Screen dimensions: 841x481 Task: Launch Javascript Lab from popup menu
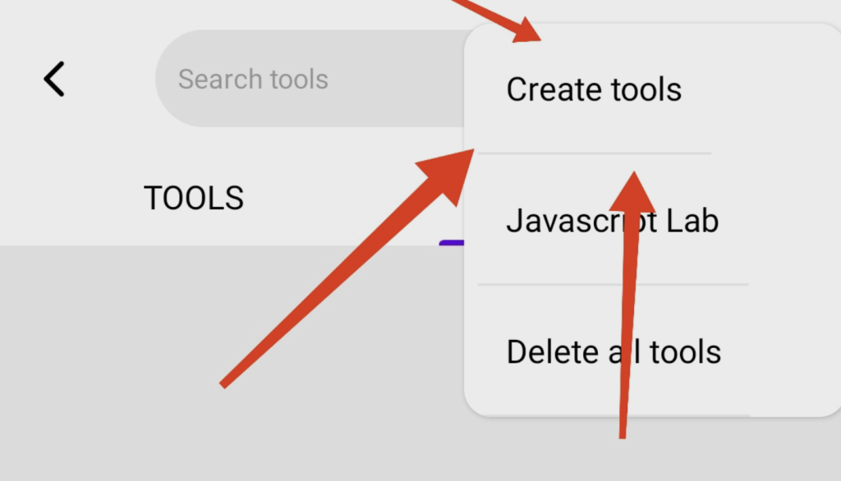(x=612, y=221)
